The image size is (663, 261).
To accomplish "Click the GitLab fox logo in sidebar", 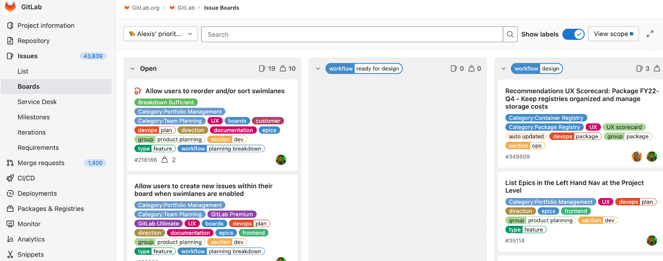I will 10,7.
